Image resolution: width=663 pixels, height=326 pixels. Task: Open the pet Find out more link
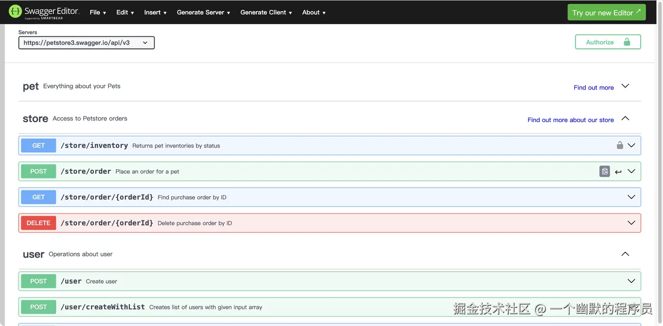point(594,87)
